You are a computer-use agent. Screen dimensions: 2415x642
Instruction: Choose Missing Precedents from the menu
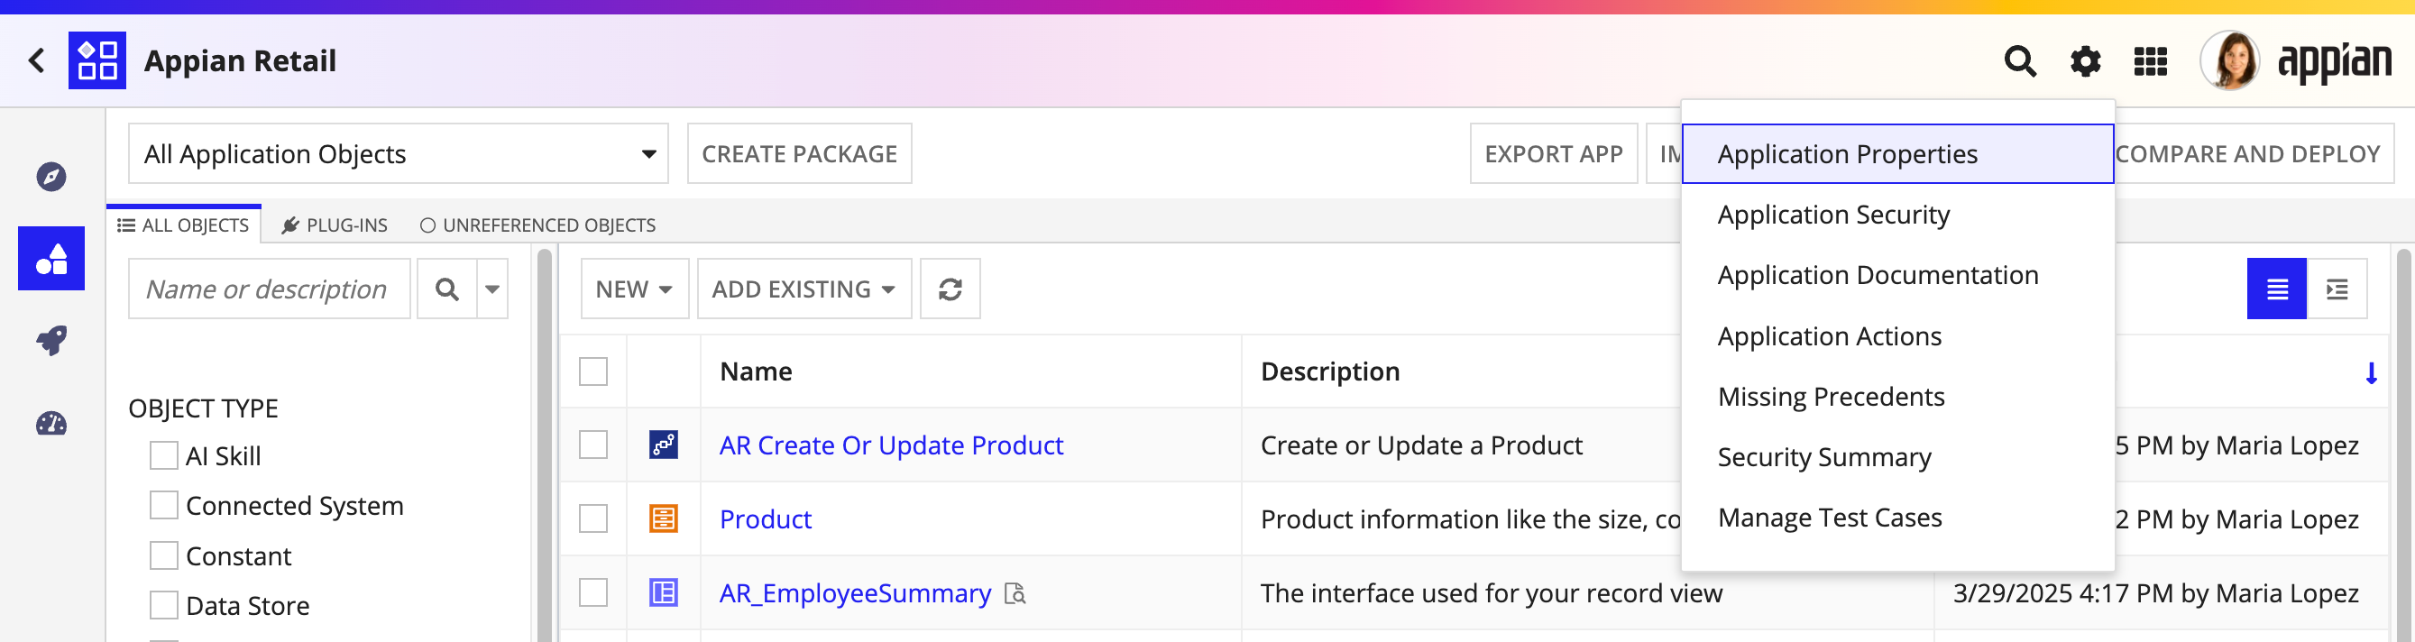tap(1897, 397)
